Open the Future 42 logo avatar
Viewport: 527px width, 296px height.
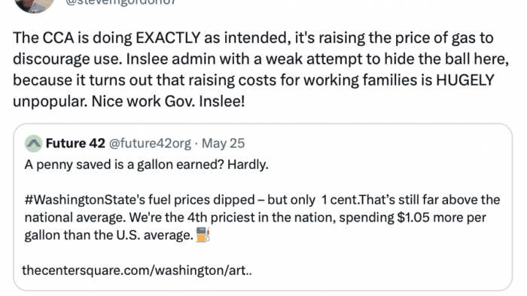click(33, 143)
